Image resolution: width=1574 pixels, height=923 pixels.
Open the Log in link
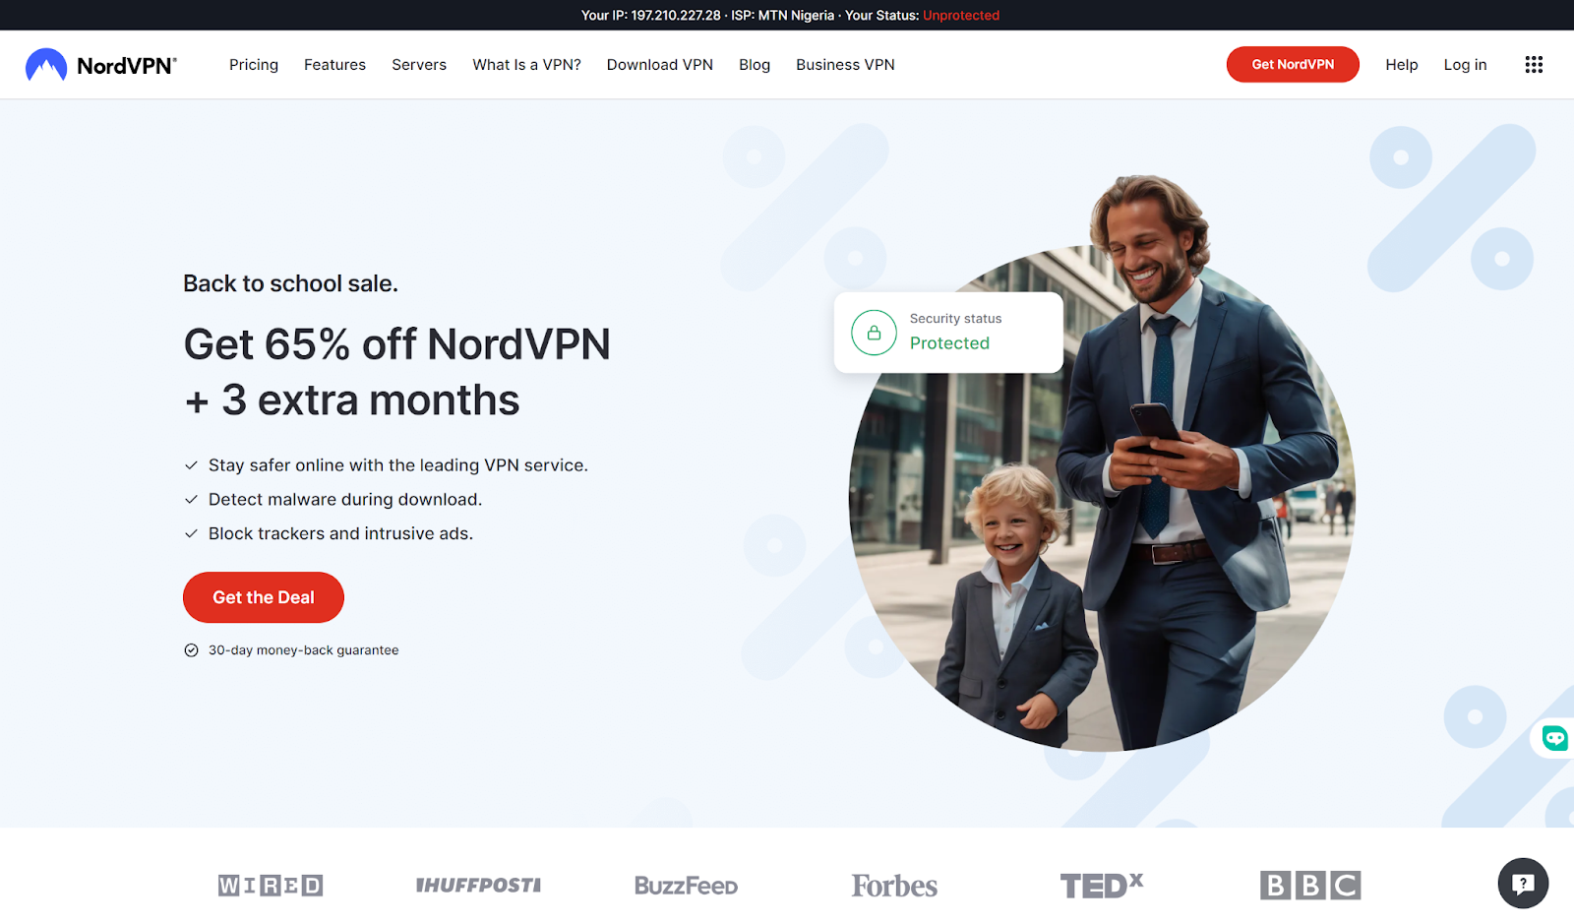tap(1465, 65)
